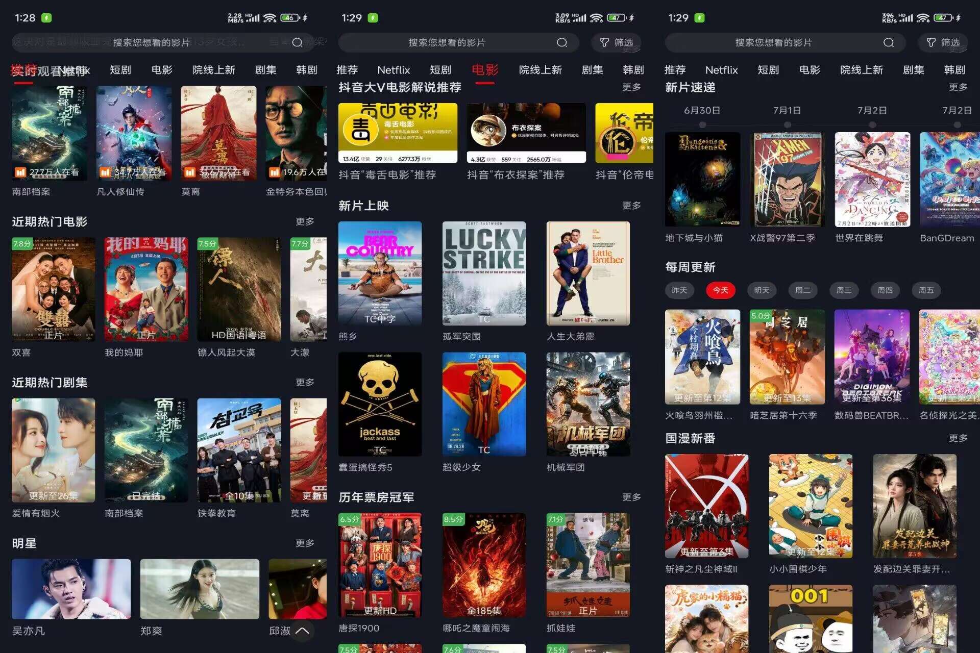Open 爱情有烟火 series poster
This screenshot has height=653, width=980.
coord(53,450)
